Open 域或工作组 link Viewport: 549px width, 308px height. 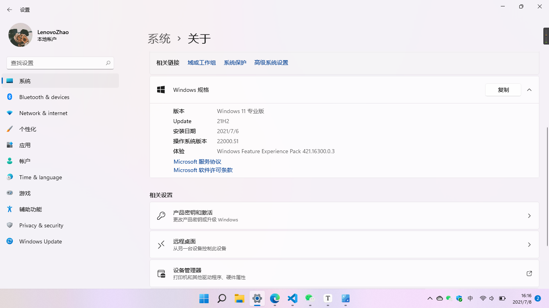[x=202, y=63]
